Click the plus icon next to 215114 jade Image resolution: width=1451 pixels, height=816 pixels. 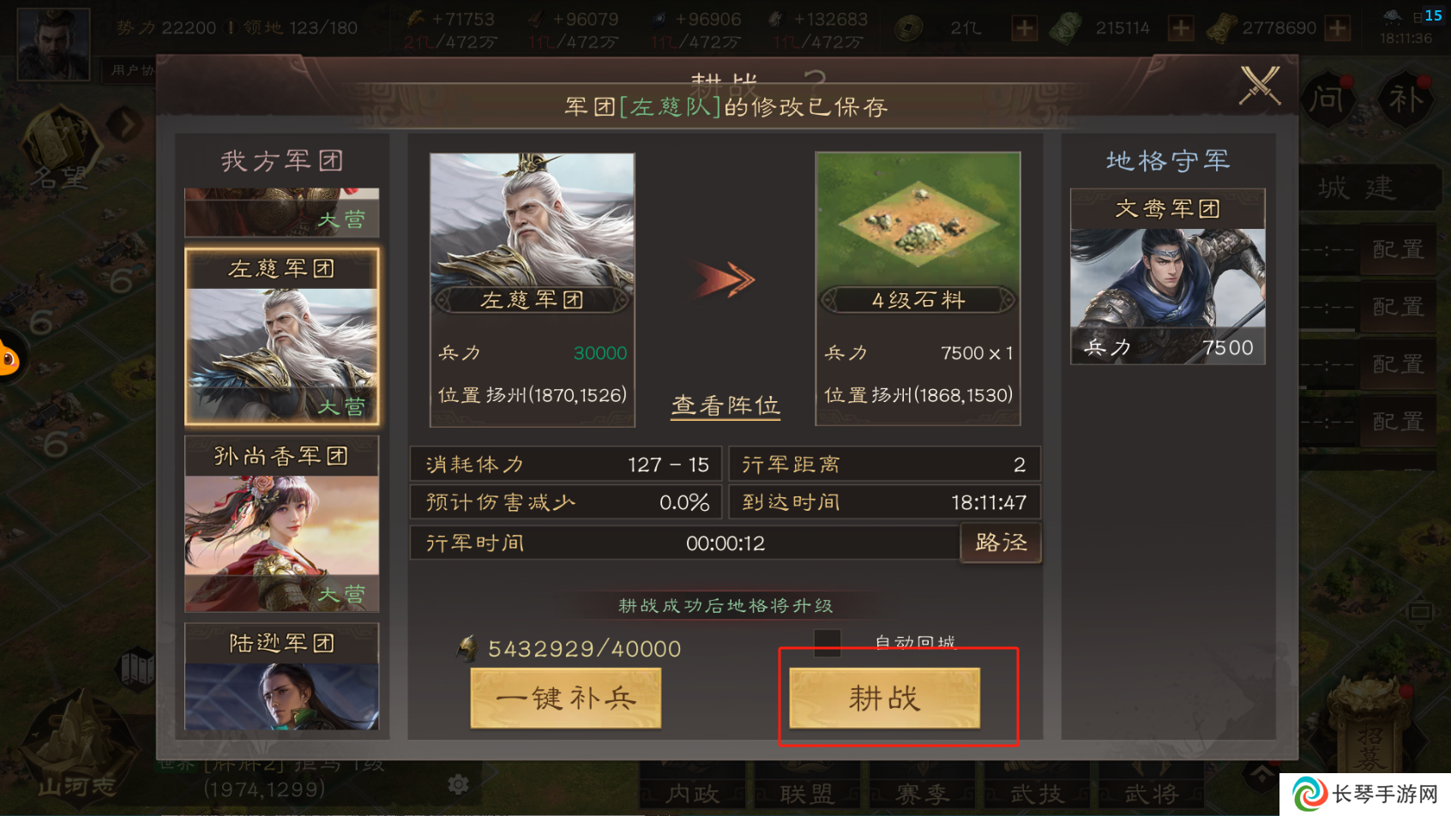[x=1181, y=28]
